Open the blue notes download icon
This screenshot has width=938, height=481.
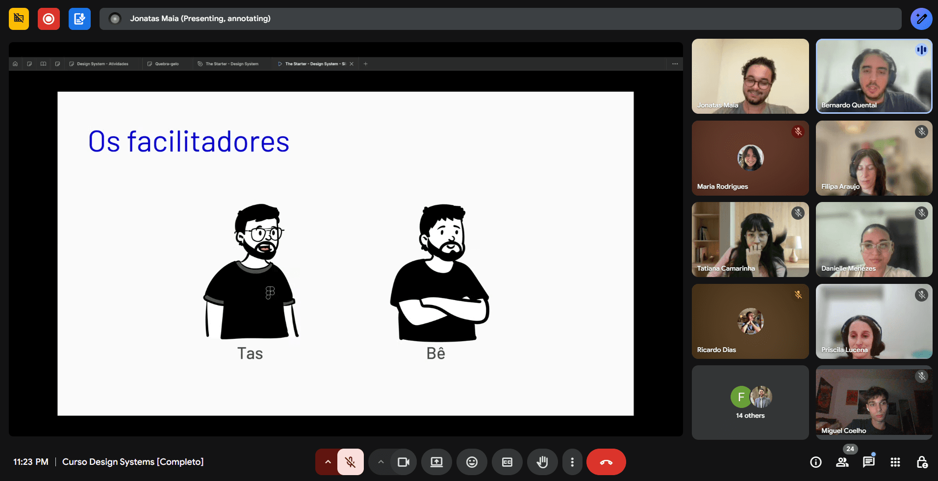pos(79,19)
